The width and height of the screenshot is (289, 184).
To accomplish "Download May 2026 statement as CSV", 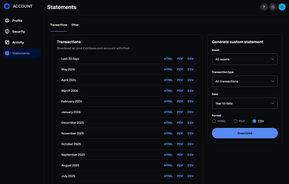I will 191,69.
